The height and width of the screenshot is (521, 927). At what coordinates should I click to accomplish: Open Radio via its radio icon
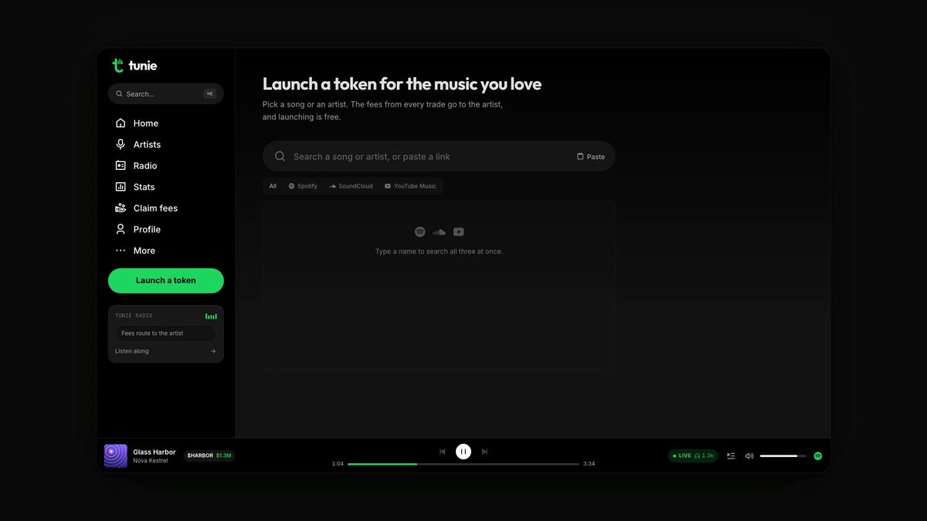click(x=121, y=165)
